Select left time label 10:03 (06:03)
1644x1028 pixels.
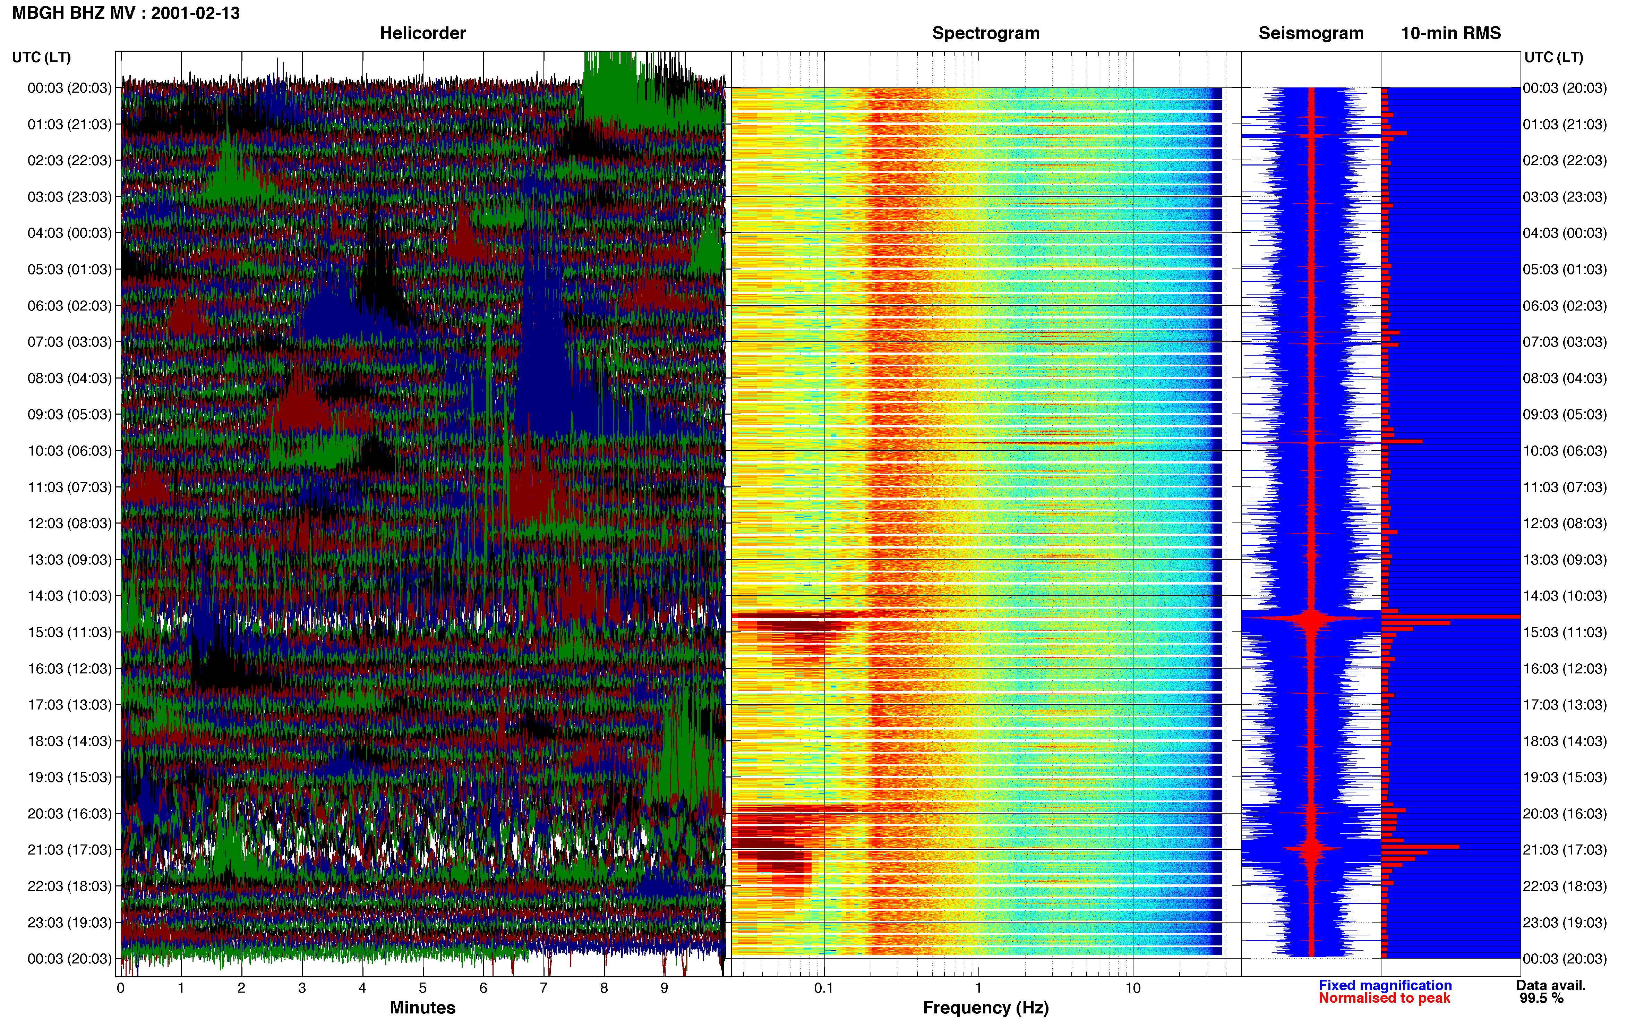[69, 451]
